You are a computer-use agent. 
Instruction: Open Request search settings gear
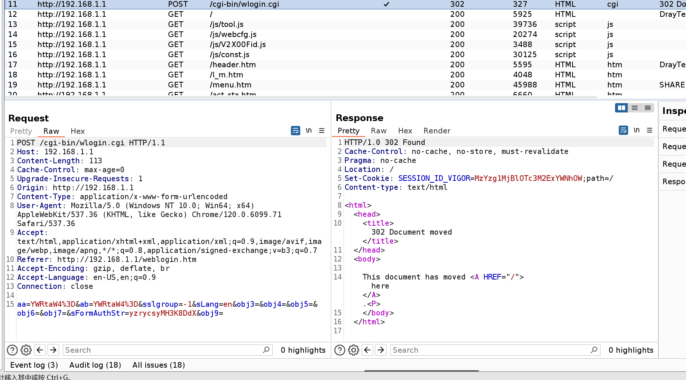pos(26,350)
